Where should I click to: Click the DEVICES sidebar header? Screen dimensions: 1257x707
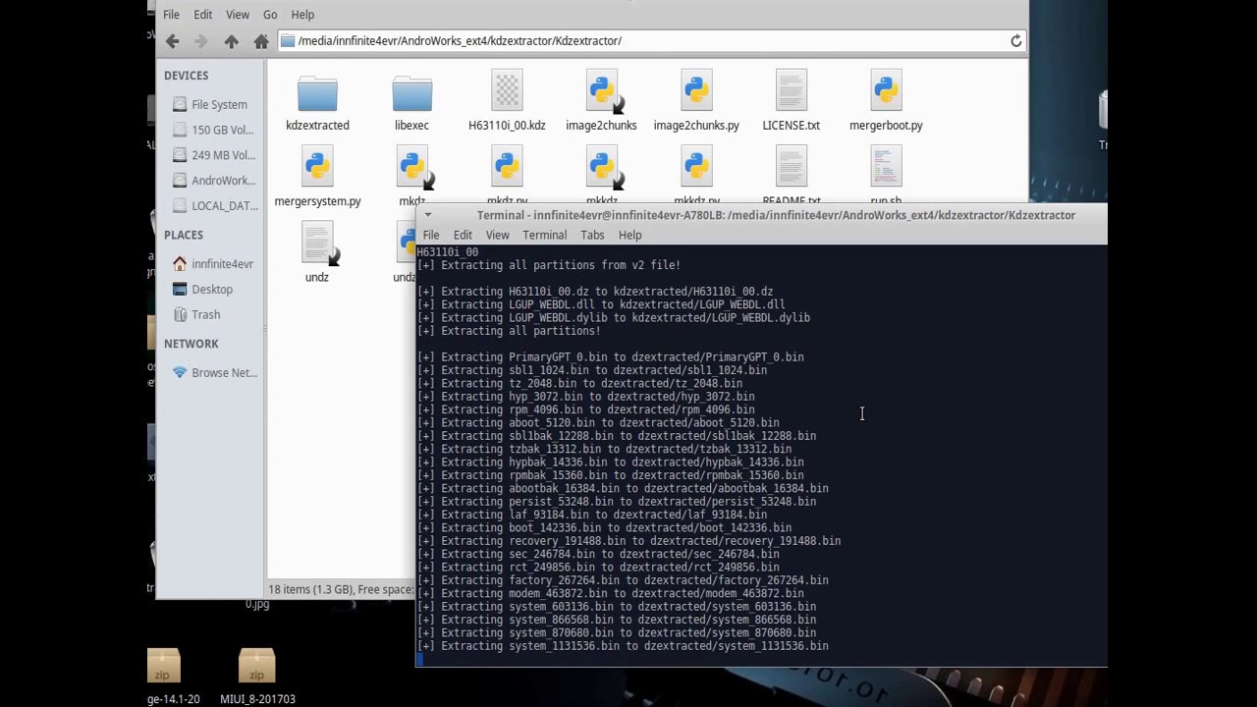pos(186,76)
